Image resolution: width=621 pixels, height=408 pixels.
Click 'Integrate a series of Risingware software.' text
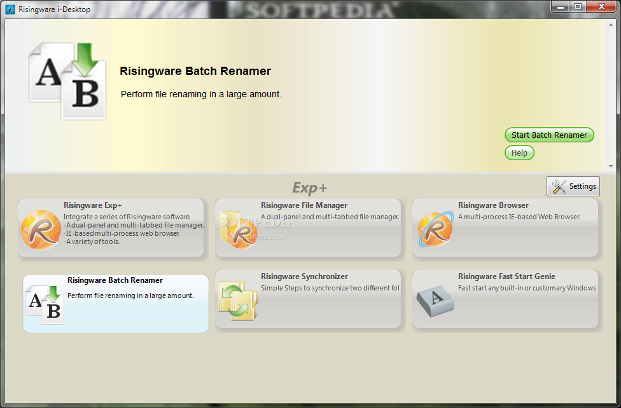pos(127,217)
